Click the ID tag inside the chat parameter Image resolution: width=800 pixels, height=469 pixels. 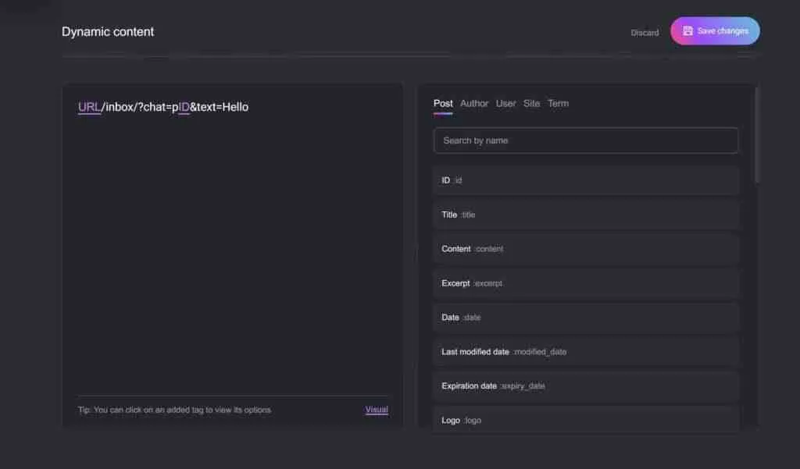(182, 106)
